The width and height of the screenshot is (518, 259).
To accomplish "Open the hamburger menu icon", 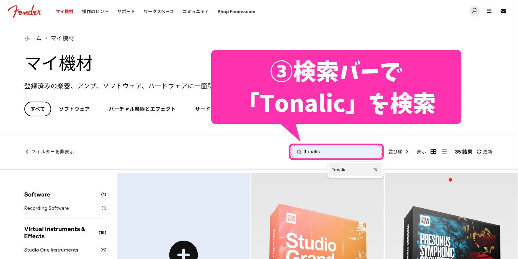I will (489, 11).
